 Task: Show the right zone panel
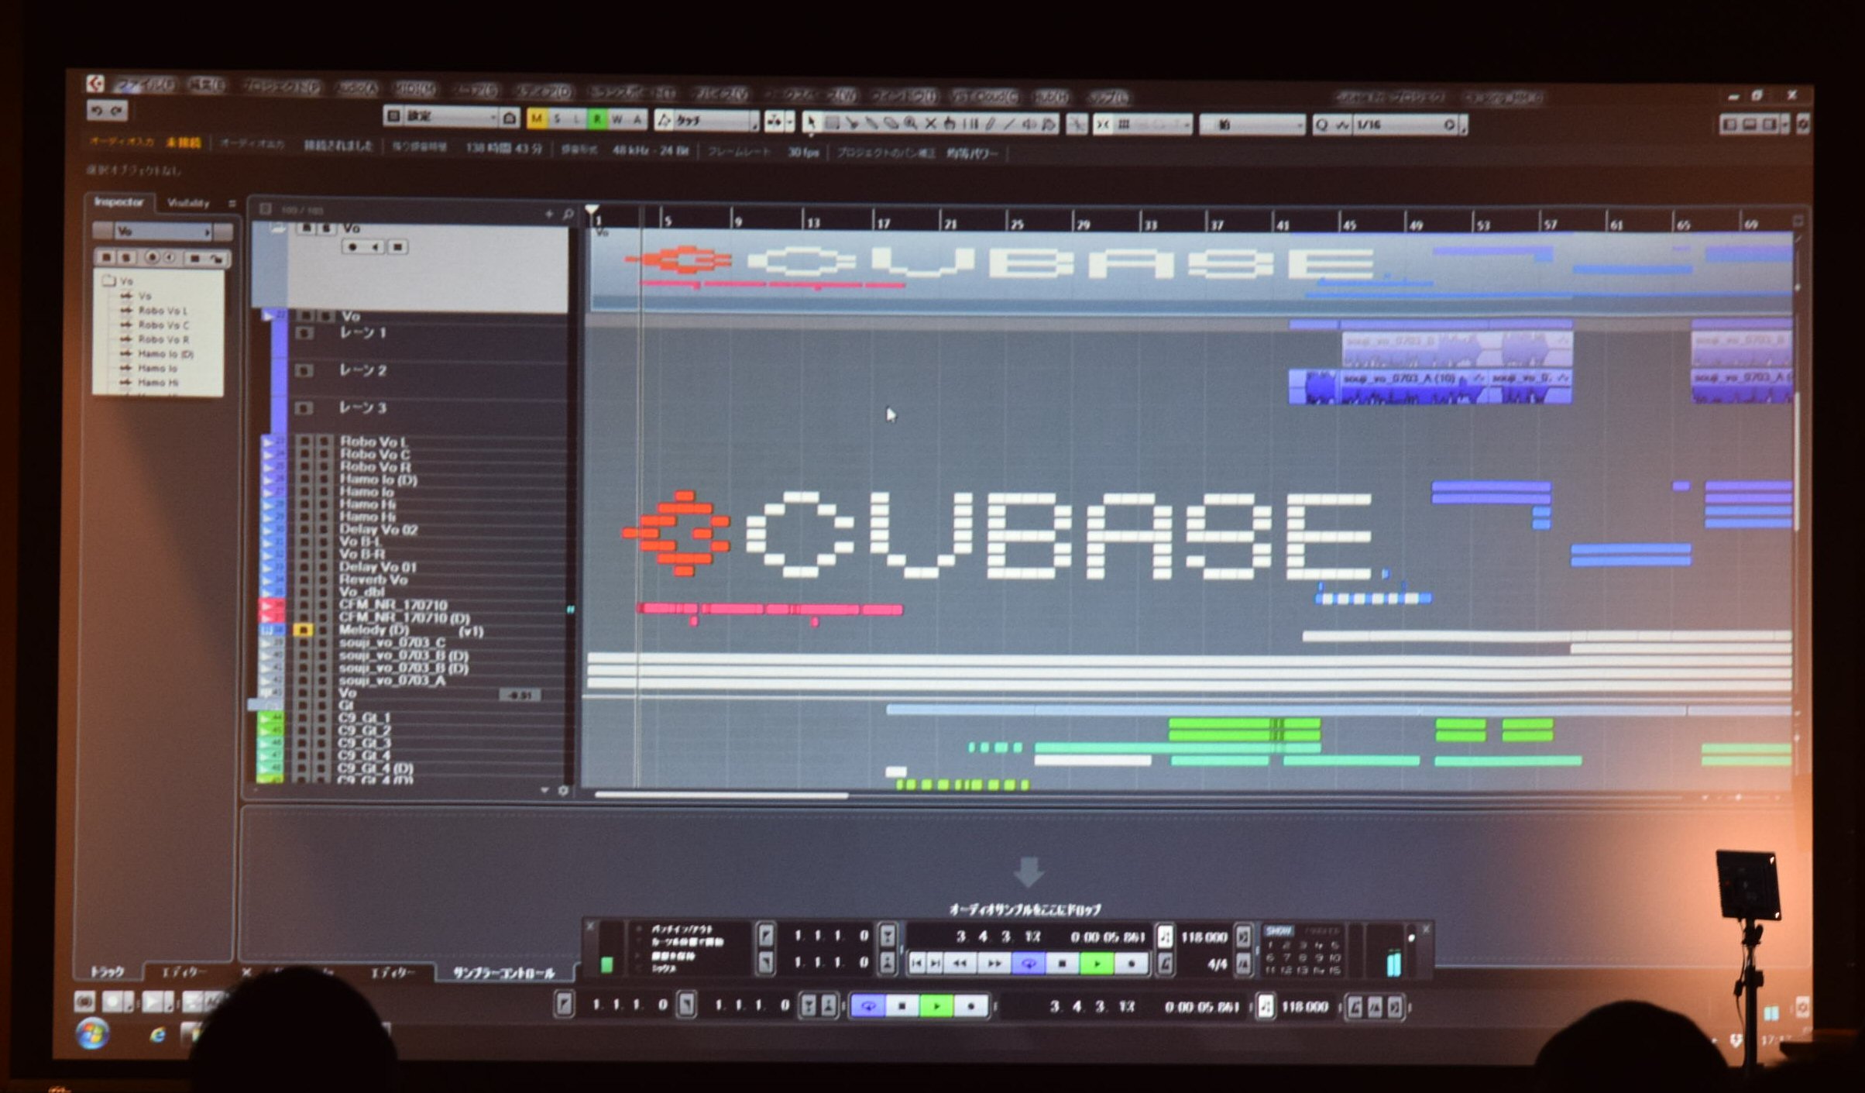(x=1769, y=124)
